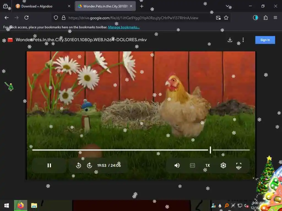The width and height of the screenshot is (282, 211).
Task: Open the 1X playback speed menu
Action: point(208,165)
